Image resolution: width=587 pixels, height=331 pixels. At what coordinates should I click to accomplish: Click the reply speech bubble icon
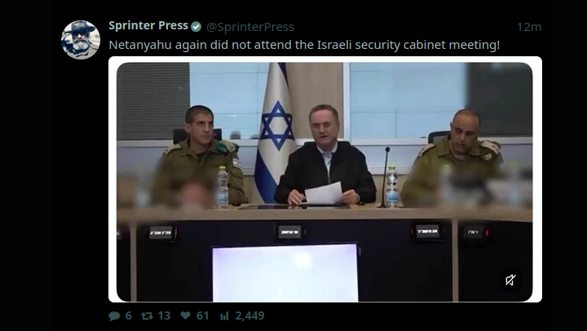point(114,316)
